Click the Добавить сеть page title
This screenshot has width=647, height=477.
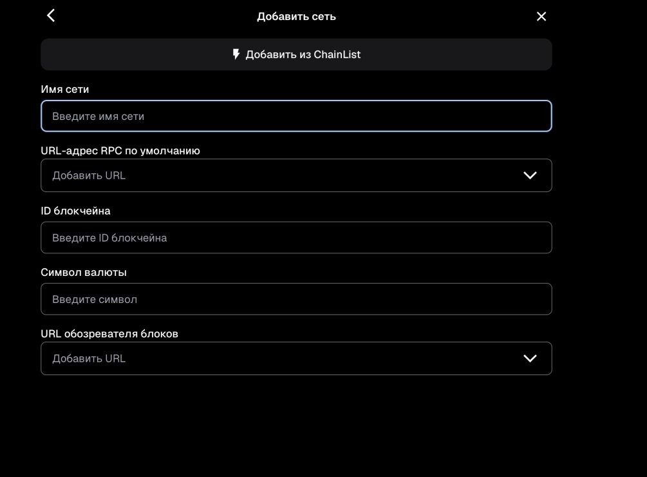tap(296, 17)
